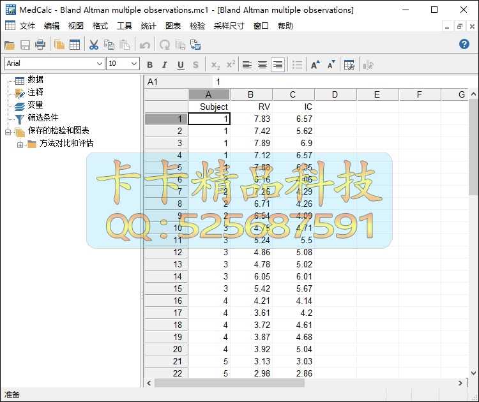
Task: Click the Subject variable header cell
Action: (x=209, y=107)
